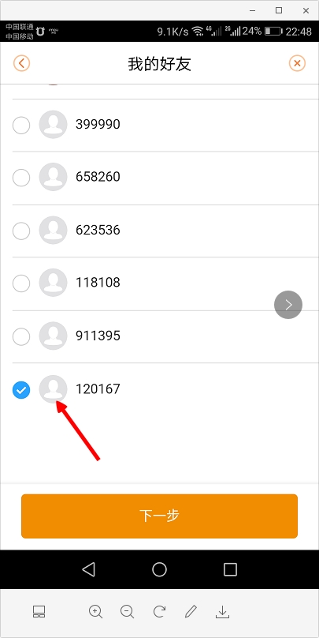Select friend 911395 radio button
The image size is (319, 638).
pos(21,336)
